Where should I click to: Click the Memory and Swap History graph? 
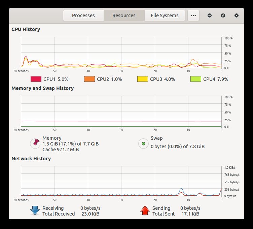[x=121, y=111]
